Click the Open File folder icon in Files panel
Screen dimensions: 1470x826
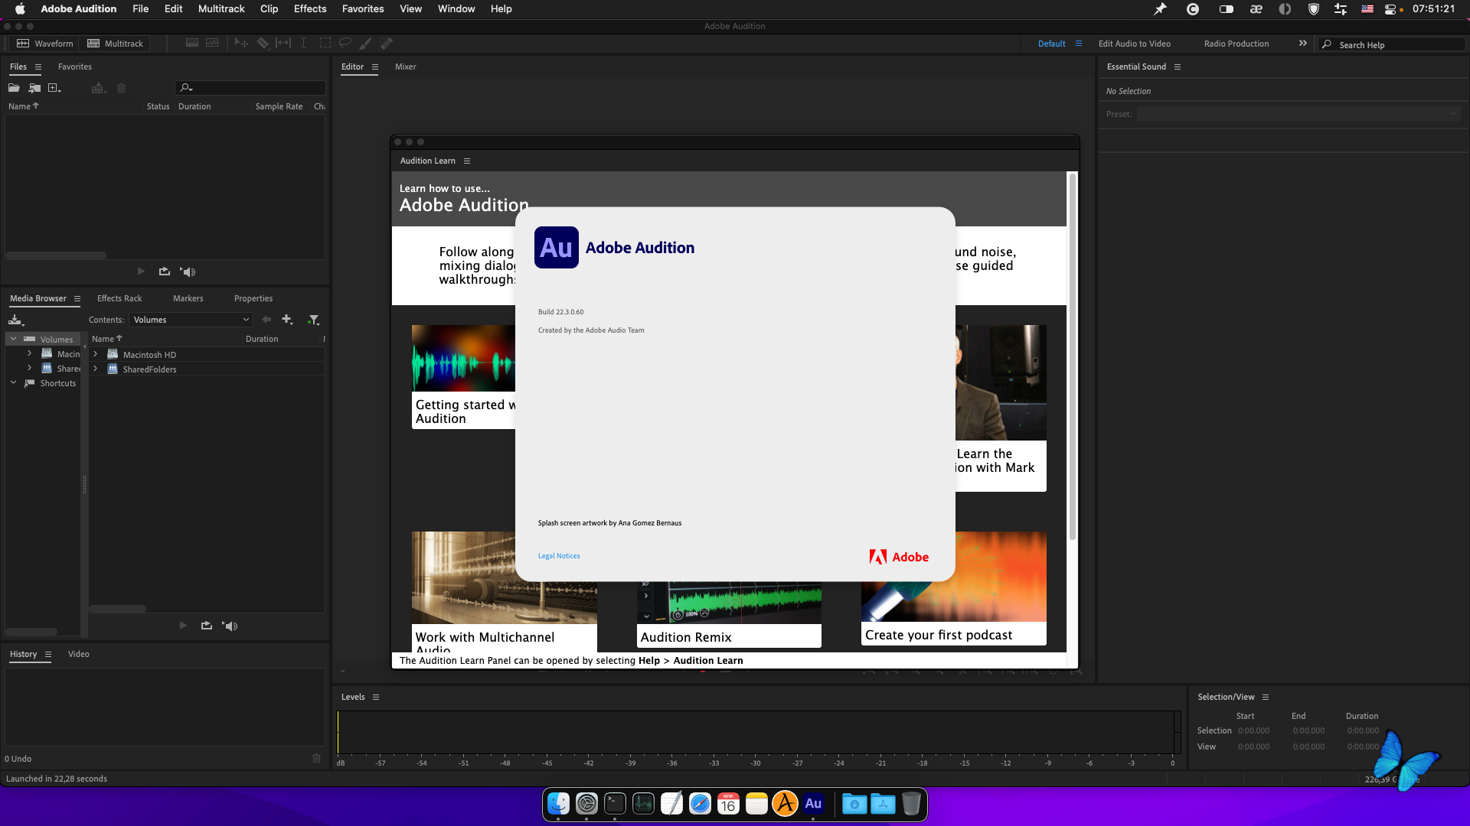pyautogui.click(x=14, y=88)
